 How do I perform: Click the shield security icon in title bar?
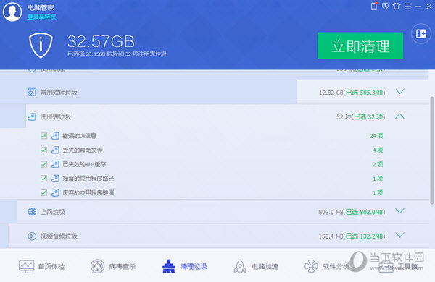(x=386, y=6)
